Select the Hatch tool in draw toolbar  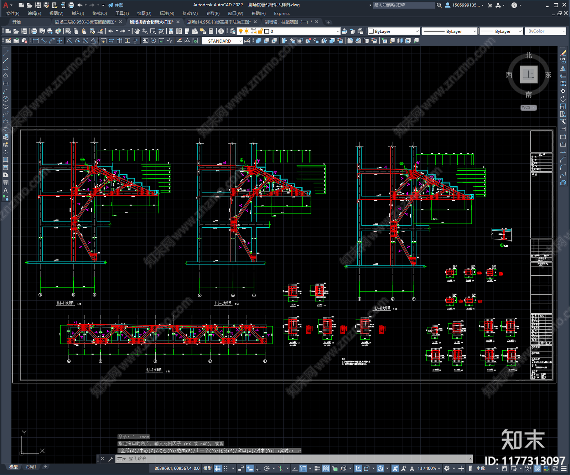[5, 160]
